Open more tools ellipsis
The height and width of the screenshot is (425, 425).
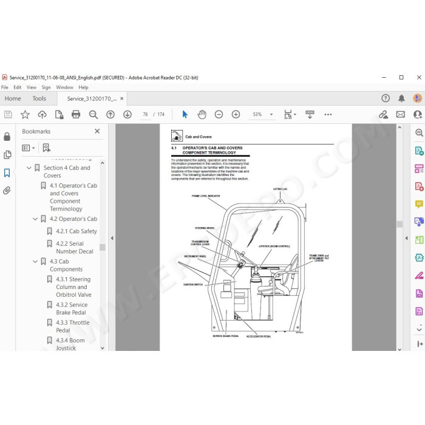click(328, 114)
